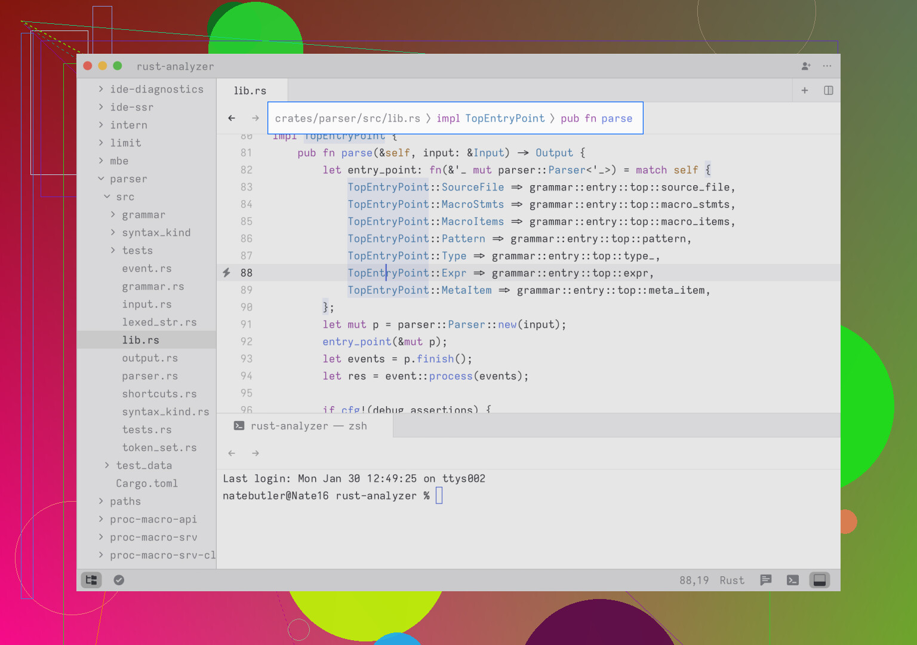Click the plus icon to add tab

(805, 91)
